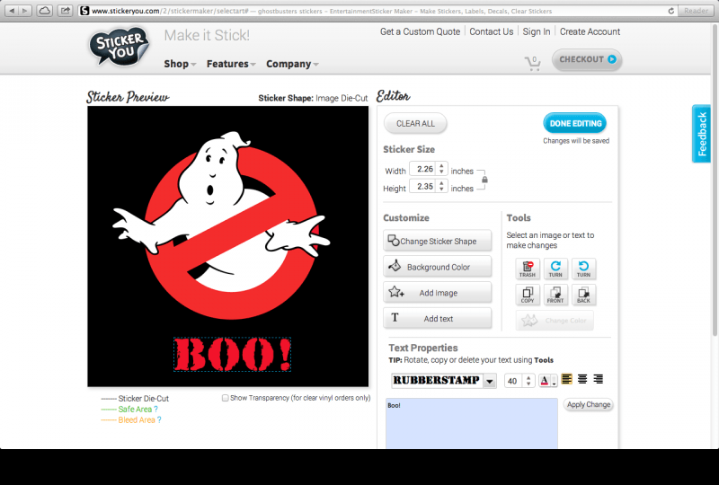This screenshot has height=485, width=719.
Task: Click the browser share button
Action: [x=66, y=11]
